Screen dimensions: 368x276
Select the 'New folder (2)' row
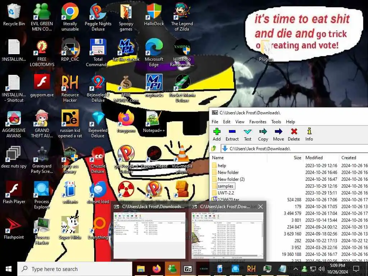(289, 179)
